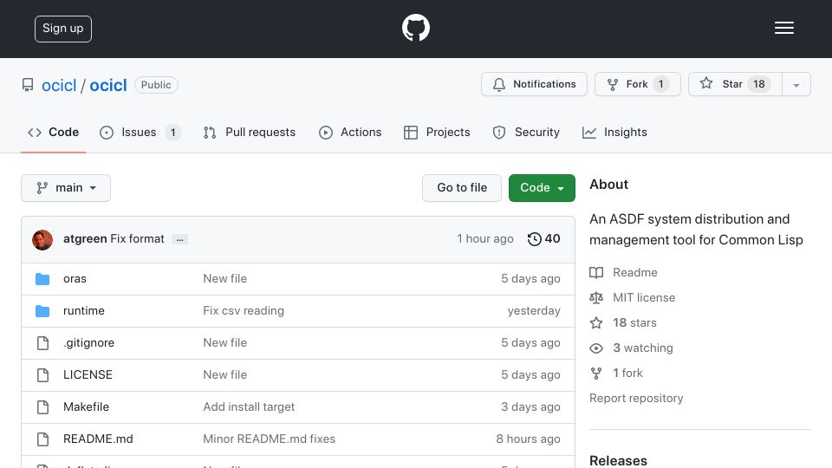Viewport: 832px width, 468px height.
Task: Open Add install target commit message
Action: (x=249, y=407)
